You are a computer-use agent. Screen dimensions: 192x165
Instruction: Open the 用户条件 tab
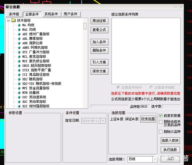(x=70, y=14)
